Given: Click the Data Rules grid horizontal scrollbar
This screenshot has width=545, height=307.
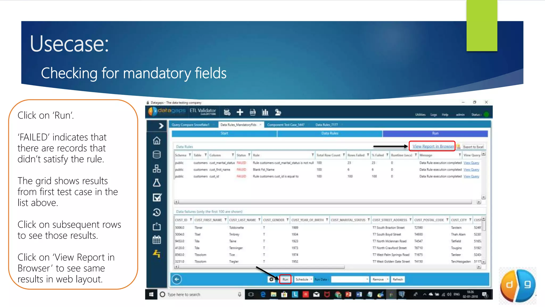Looking at the screenshot, I should click(x=325, y=202).
